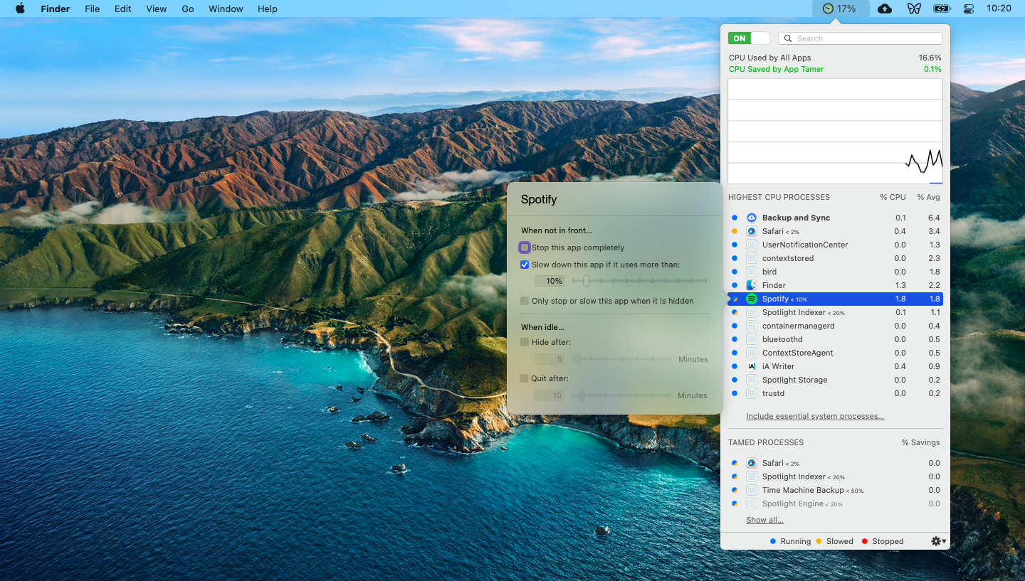Open Control Center in the menu bar
This screenshot has width=1025, height=581.
click(969, 9)
